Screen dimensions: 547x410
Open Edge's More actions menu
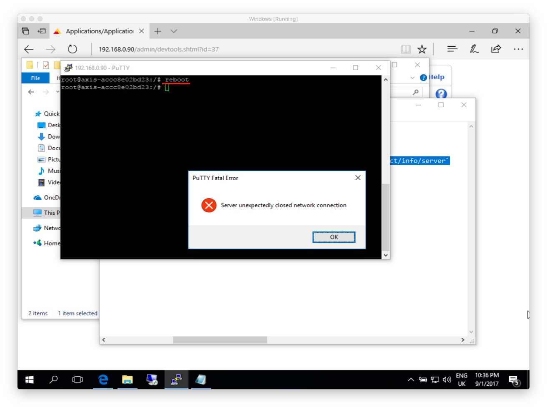pos(518,49)
